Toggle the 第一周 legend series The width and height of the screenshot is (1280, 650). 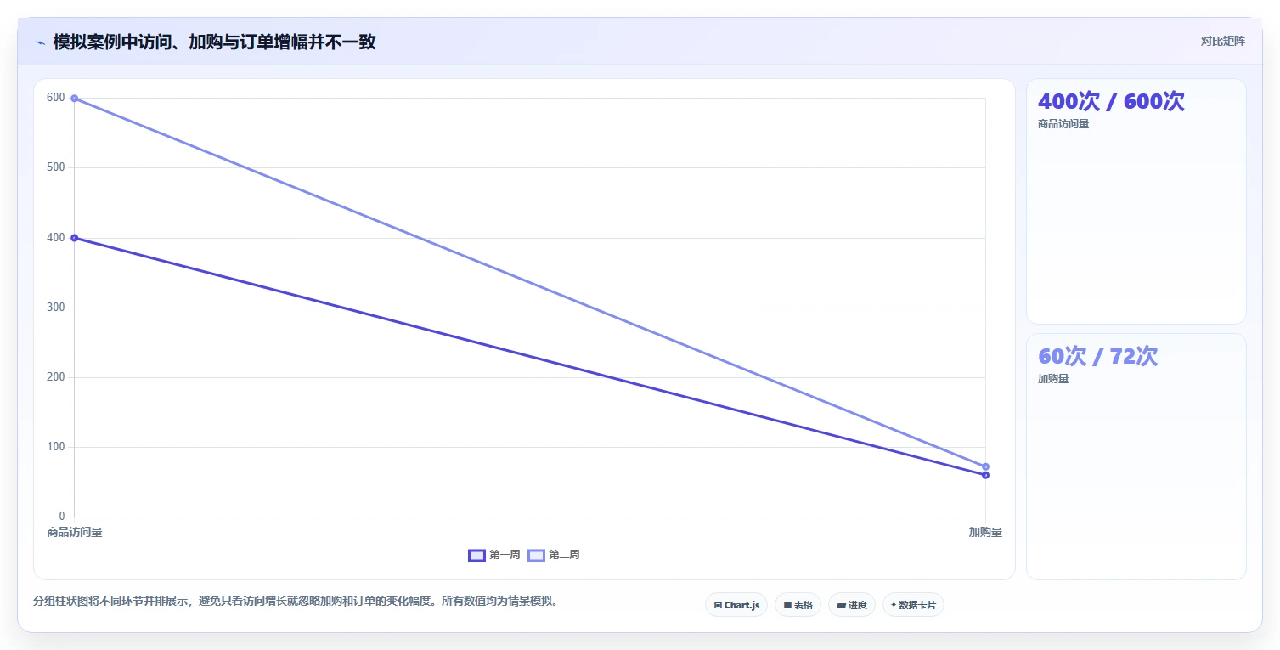(x=494, y=555)
